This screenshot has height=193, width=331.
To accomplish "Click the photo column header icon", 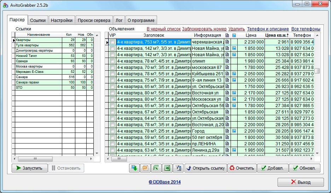I will coord(234,35).
